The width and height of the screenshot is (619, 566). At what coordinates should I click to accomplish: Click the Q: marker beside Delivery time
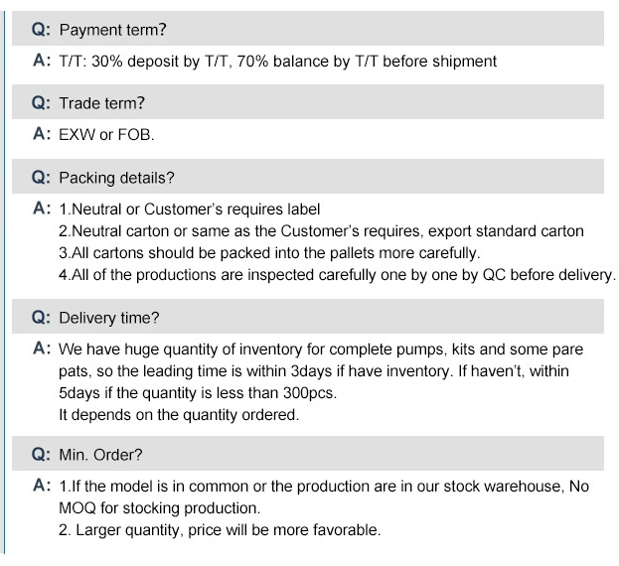click(41, 317)
